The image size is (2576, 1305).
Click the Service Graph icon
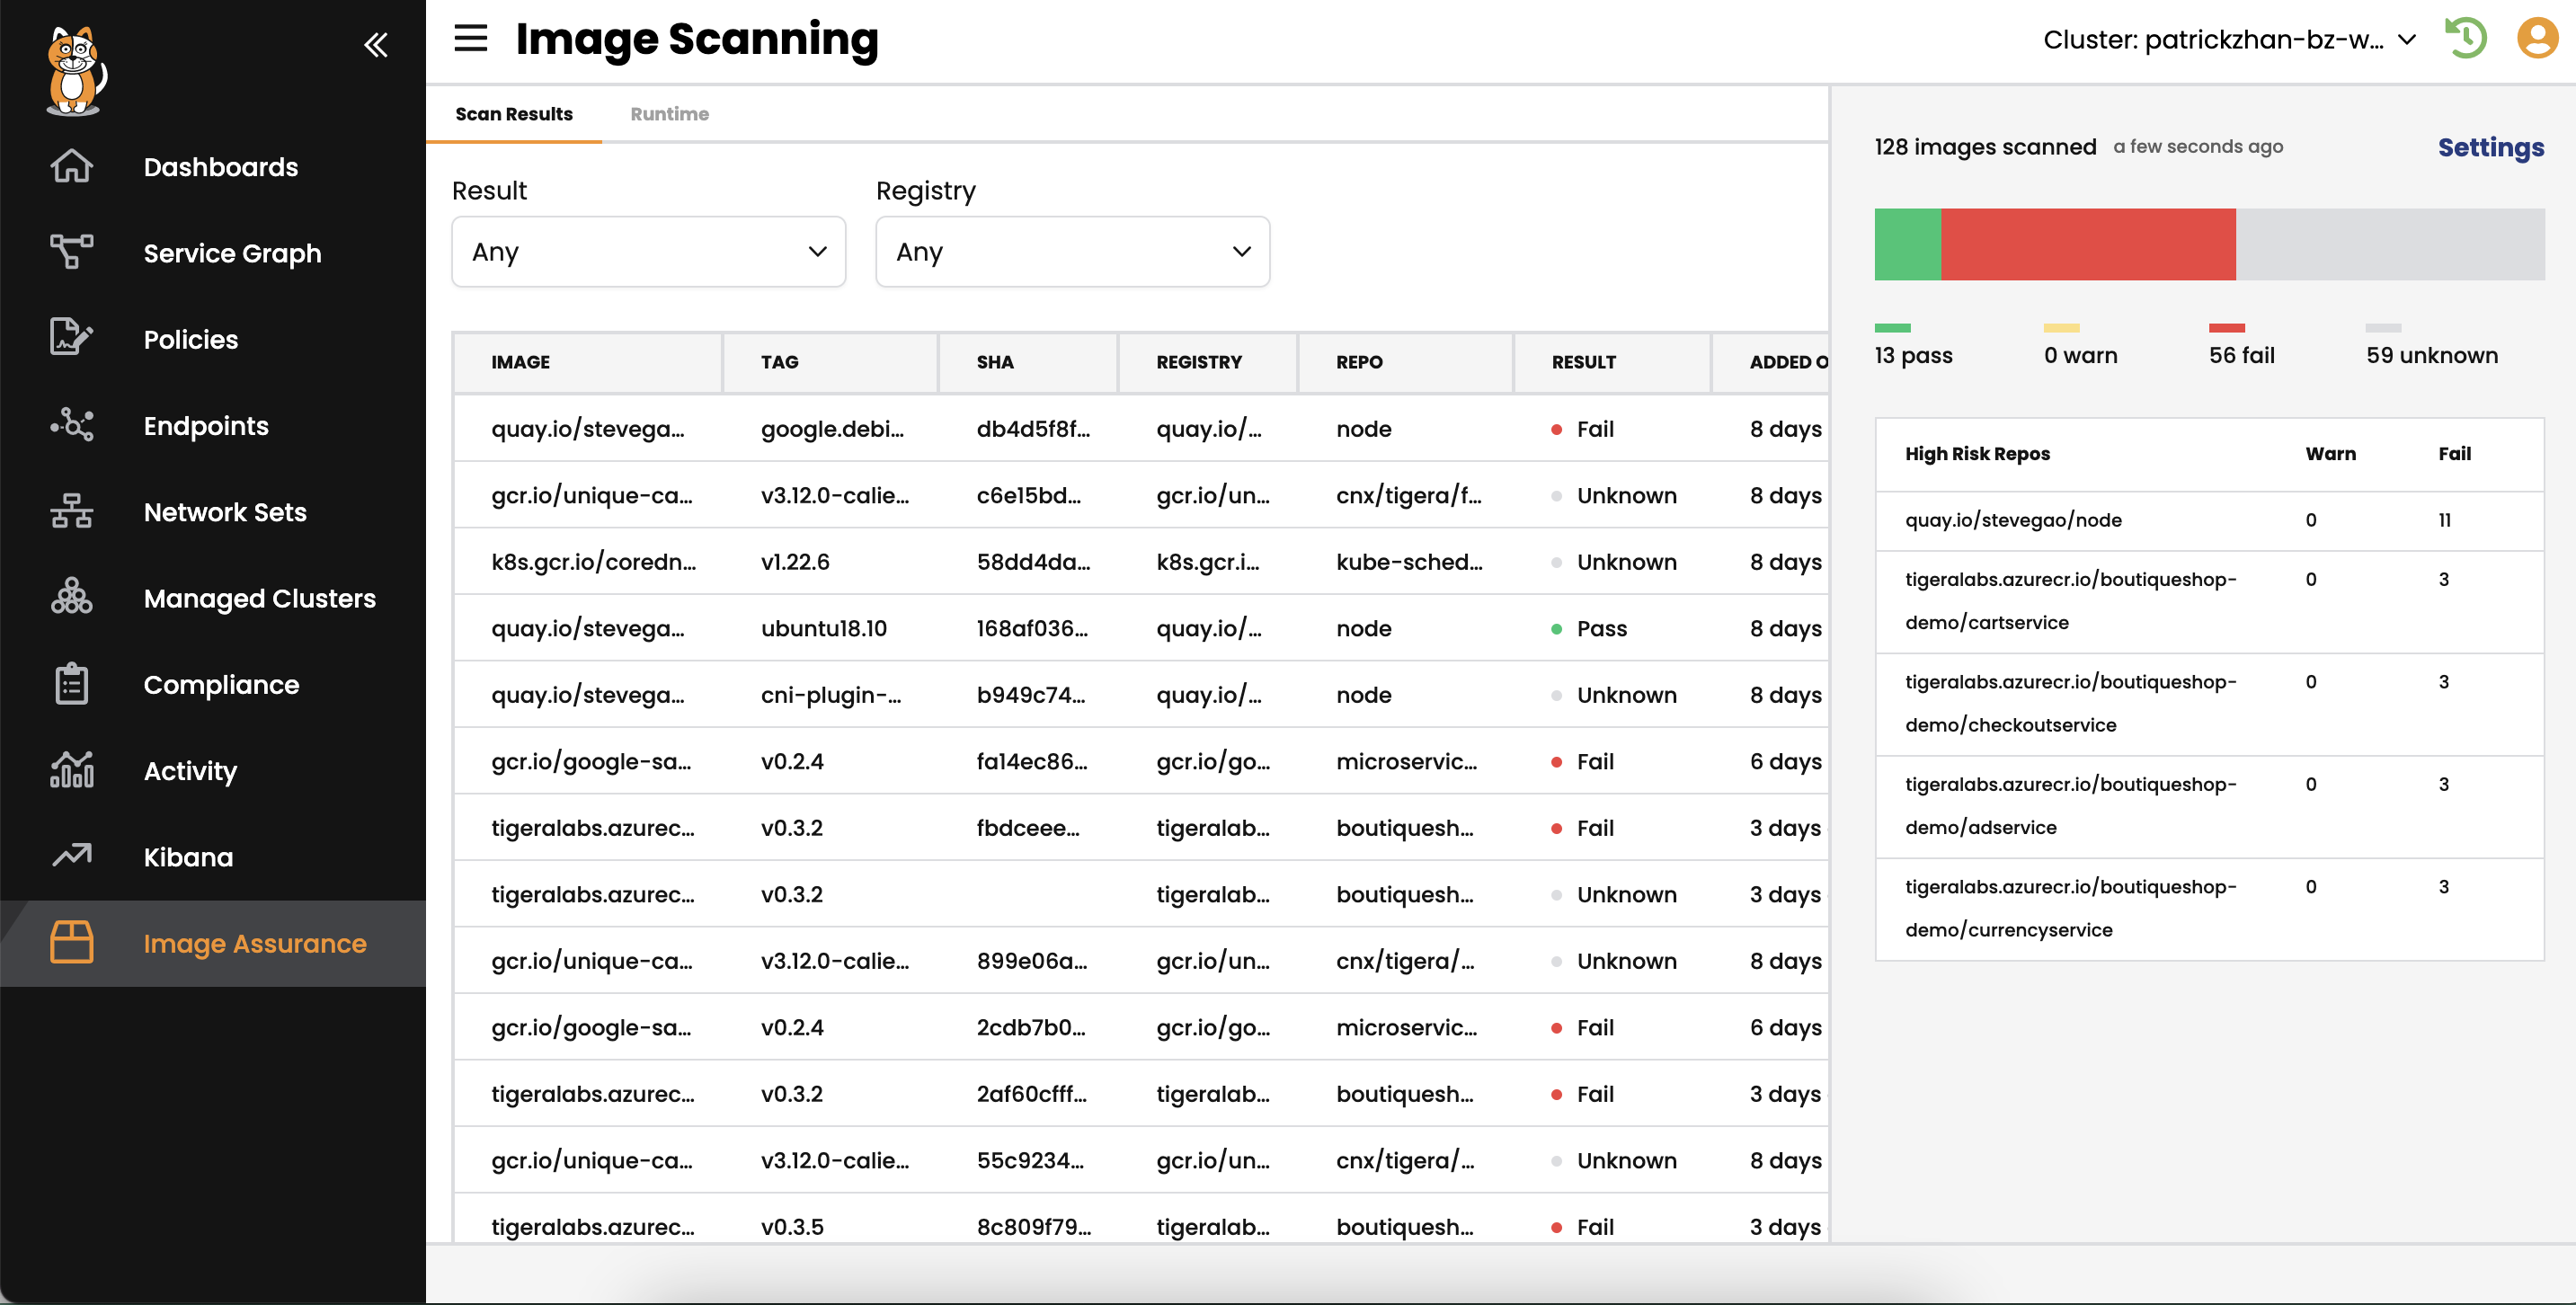point(71,253)
